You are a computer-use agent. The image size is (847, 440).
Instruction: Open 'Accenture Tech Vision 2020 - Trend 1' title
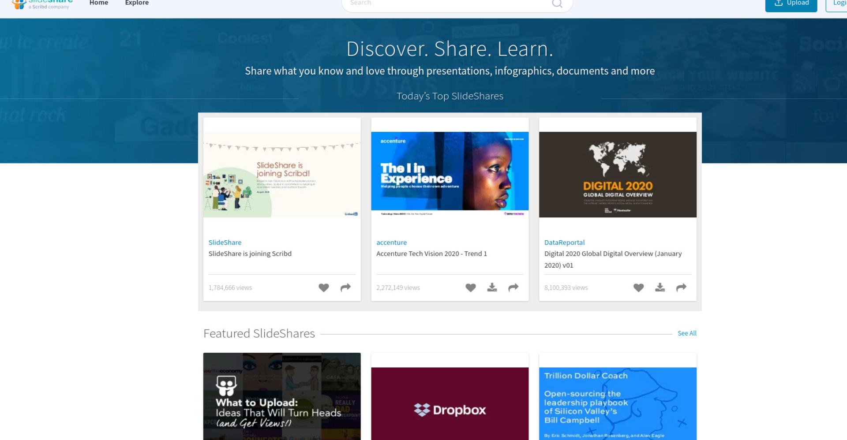[x=431, y=254]
